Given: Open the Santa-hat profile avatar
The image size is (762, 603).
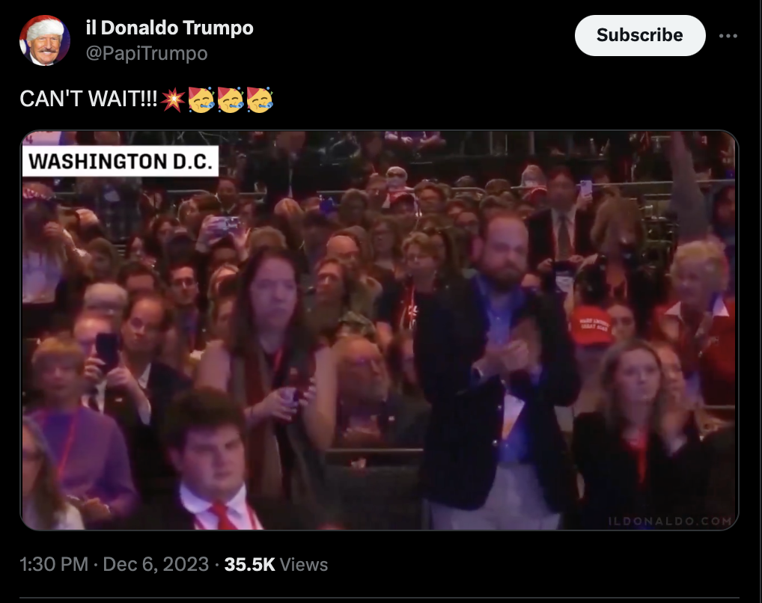Looking at the screenshot, I should click(44, 40).
